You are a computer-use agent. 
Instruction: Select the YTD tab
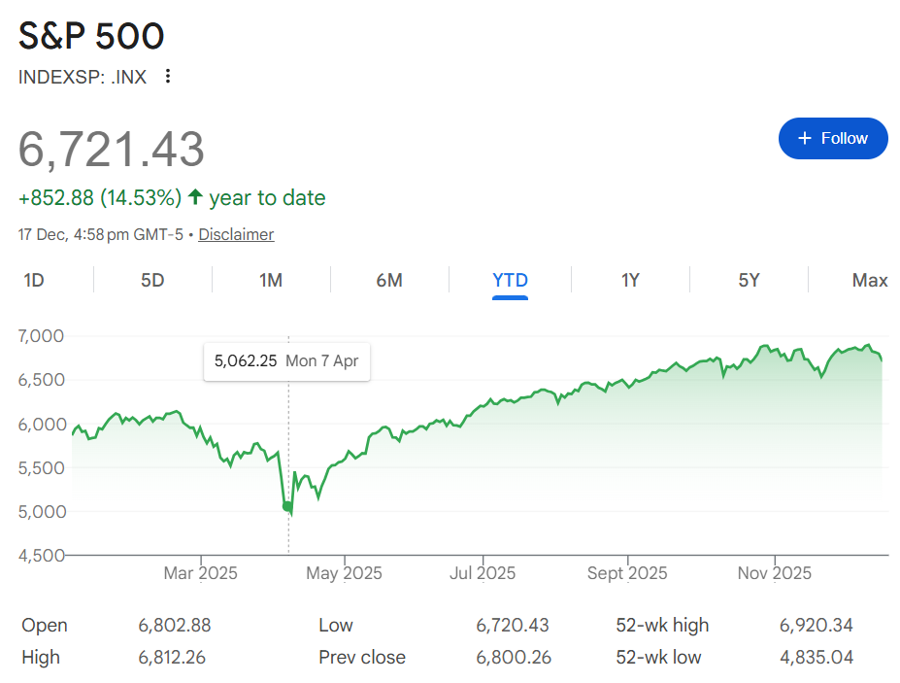510,281
